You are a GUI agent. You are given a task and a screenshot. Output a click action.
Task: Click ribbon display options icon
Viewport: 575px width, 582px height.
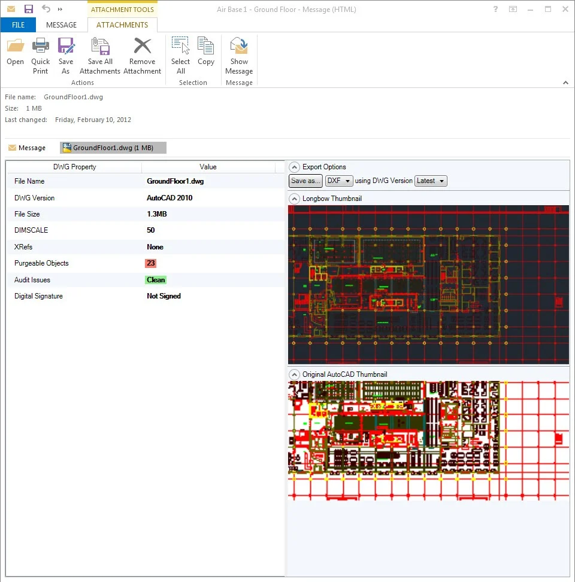click(x=513, y=10)
